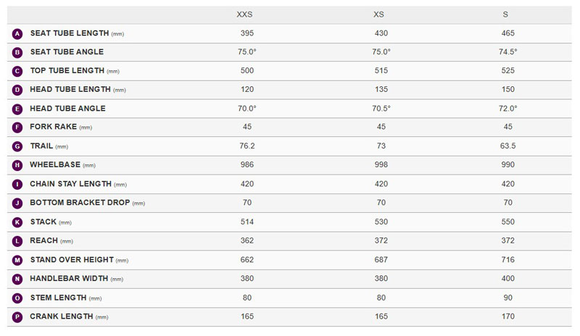Click the 72.0° head tube angle value
Image resolution: width=580 pixels, height=336 pixels.
pyautogui.click(x=507, y=109)
